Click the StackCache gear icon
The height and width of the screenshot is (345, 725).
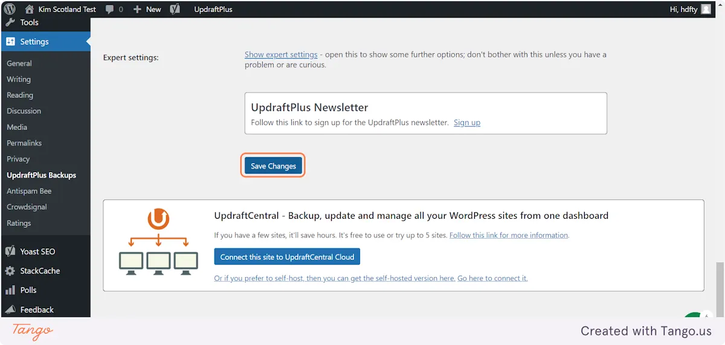point(10,271)
